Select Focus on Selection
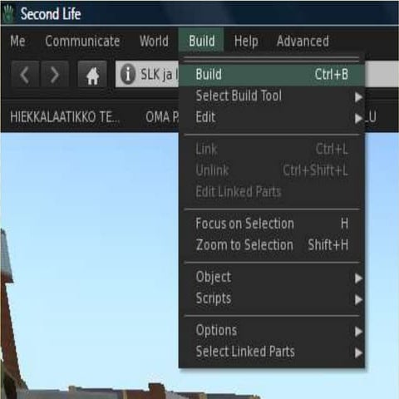This screenshot has width=399, height=399. click(x=272, y=224)
